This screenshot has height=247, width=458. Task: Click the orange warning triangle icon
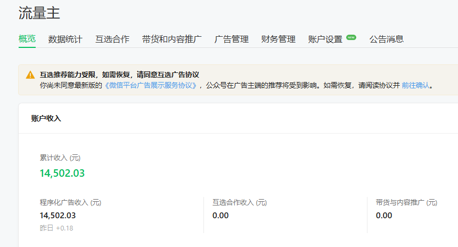[30, 75]
